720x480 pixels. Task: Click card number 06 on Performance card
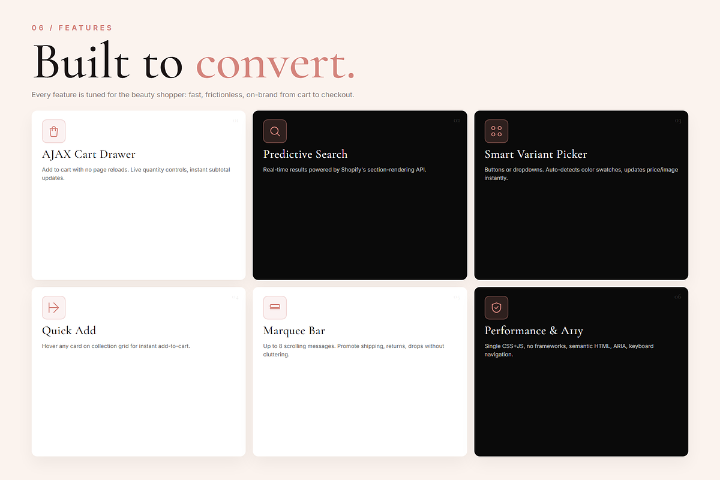pos(678,297)
